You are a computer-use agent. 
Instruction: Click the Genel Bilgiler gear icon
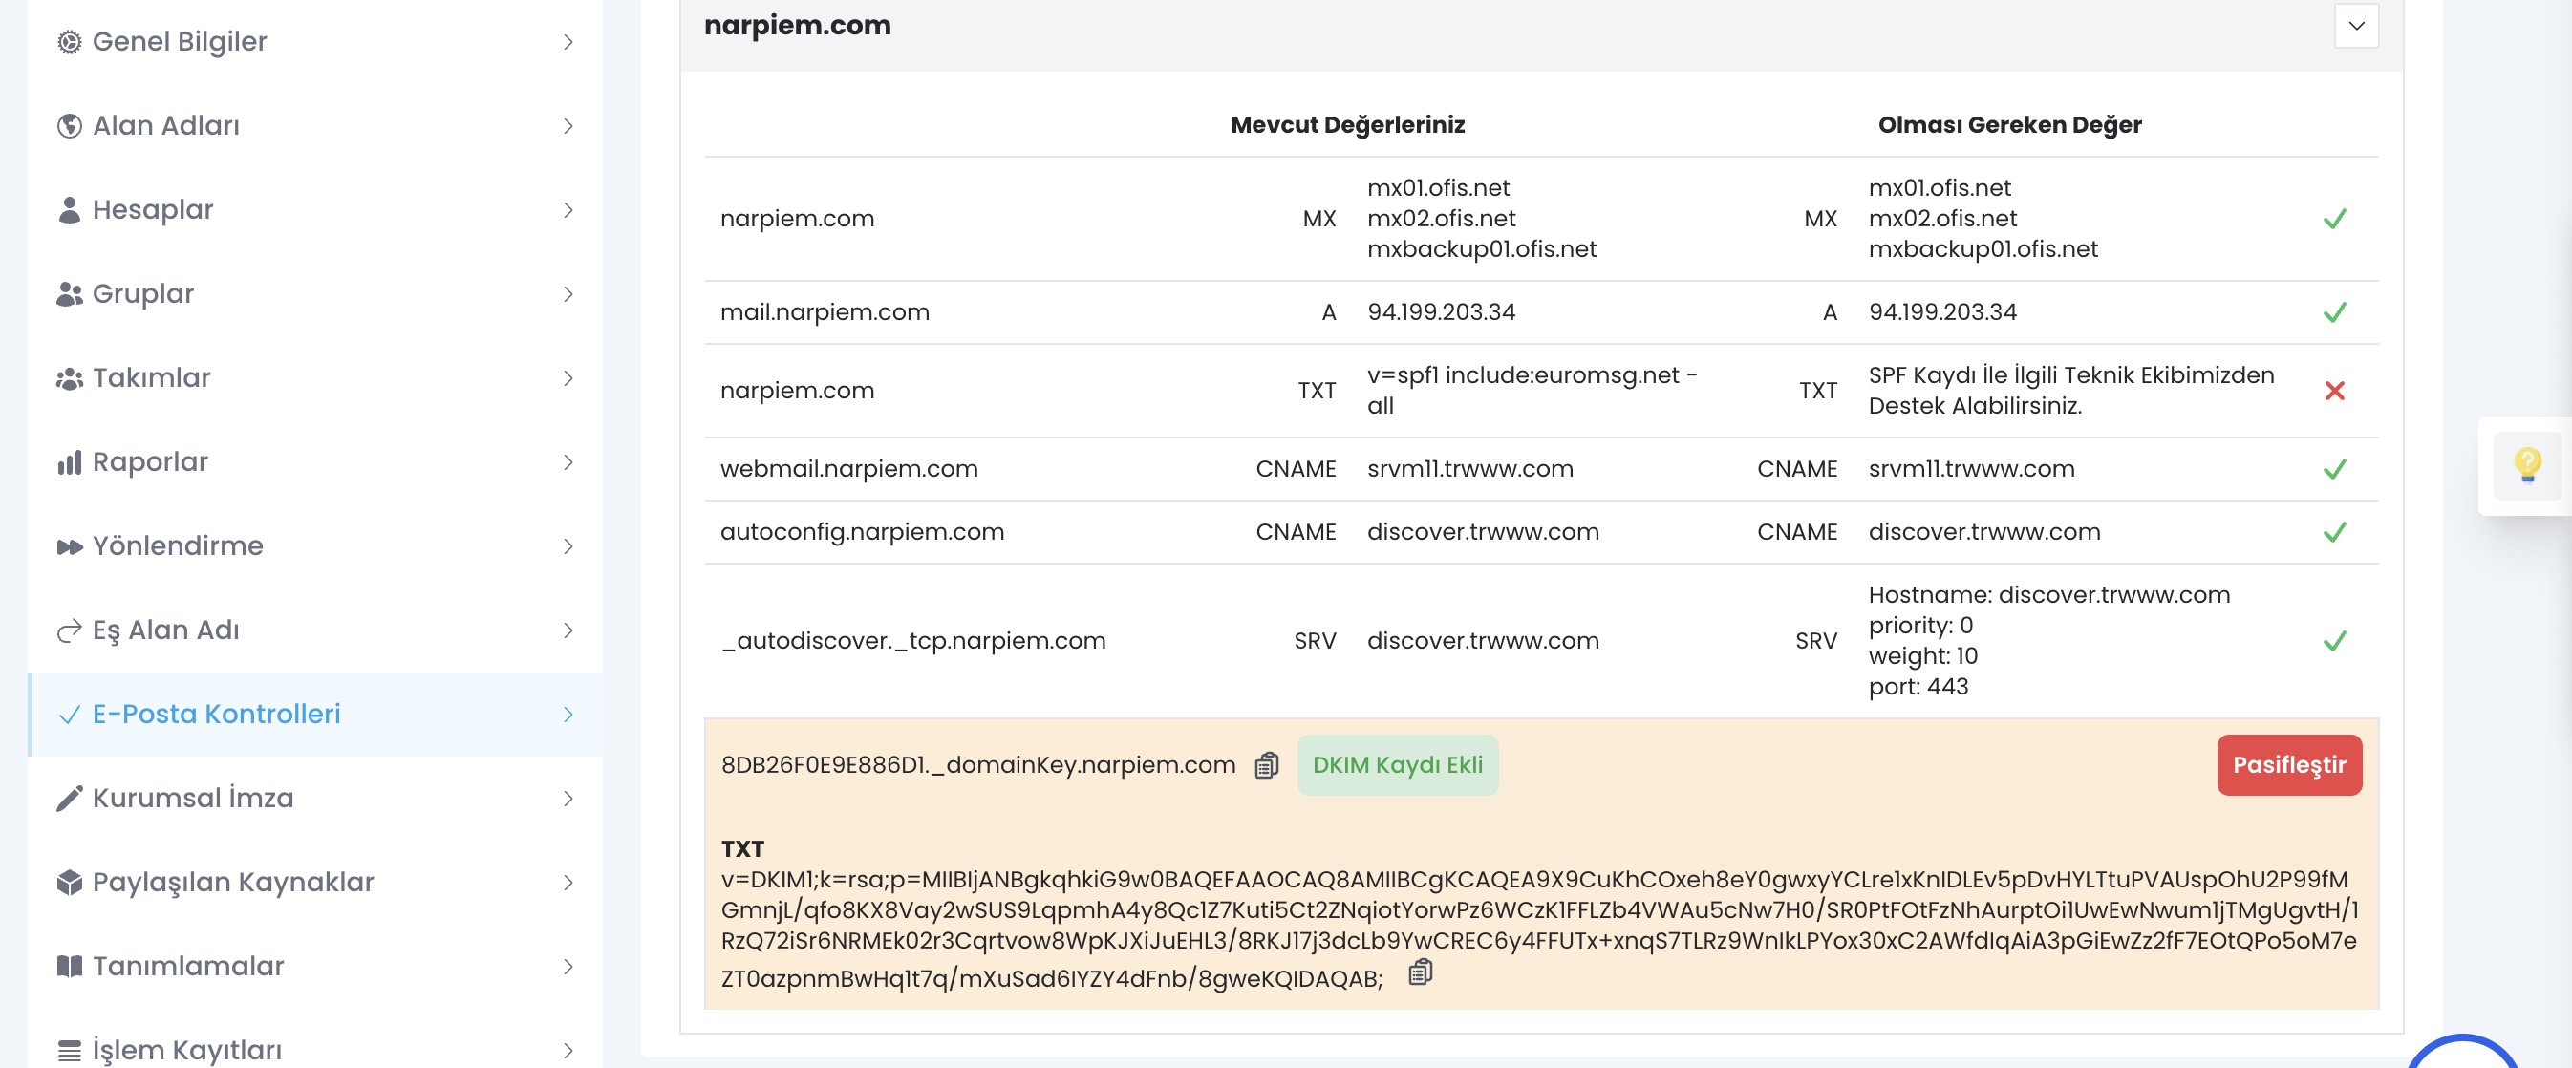click(x=69, y=42)
